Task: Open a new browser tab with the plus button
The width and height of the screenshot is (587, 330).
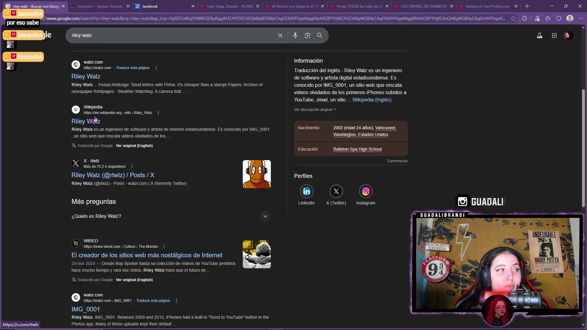Action: click(527, 6)
